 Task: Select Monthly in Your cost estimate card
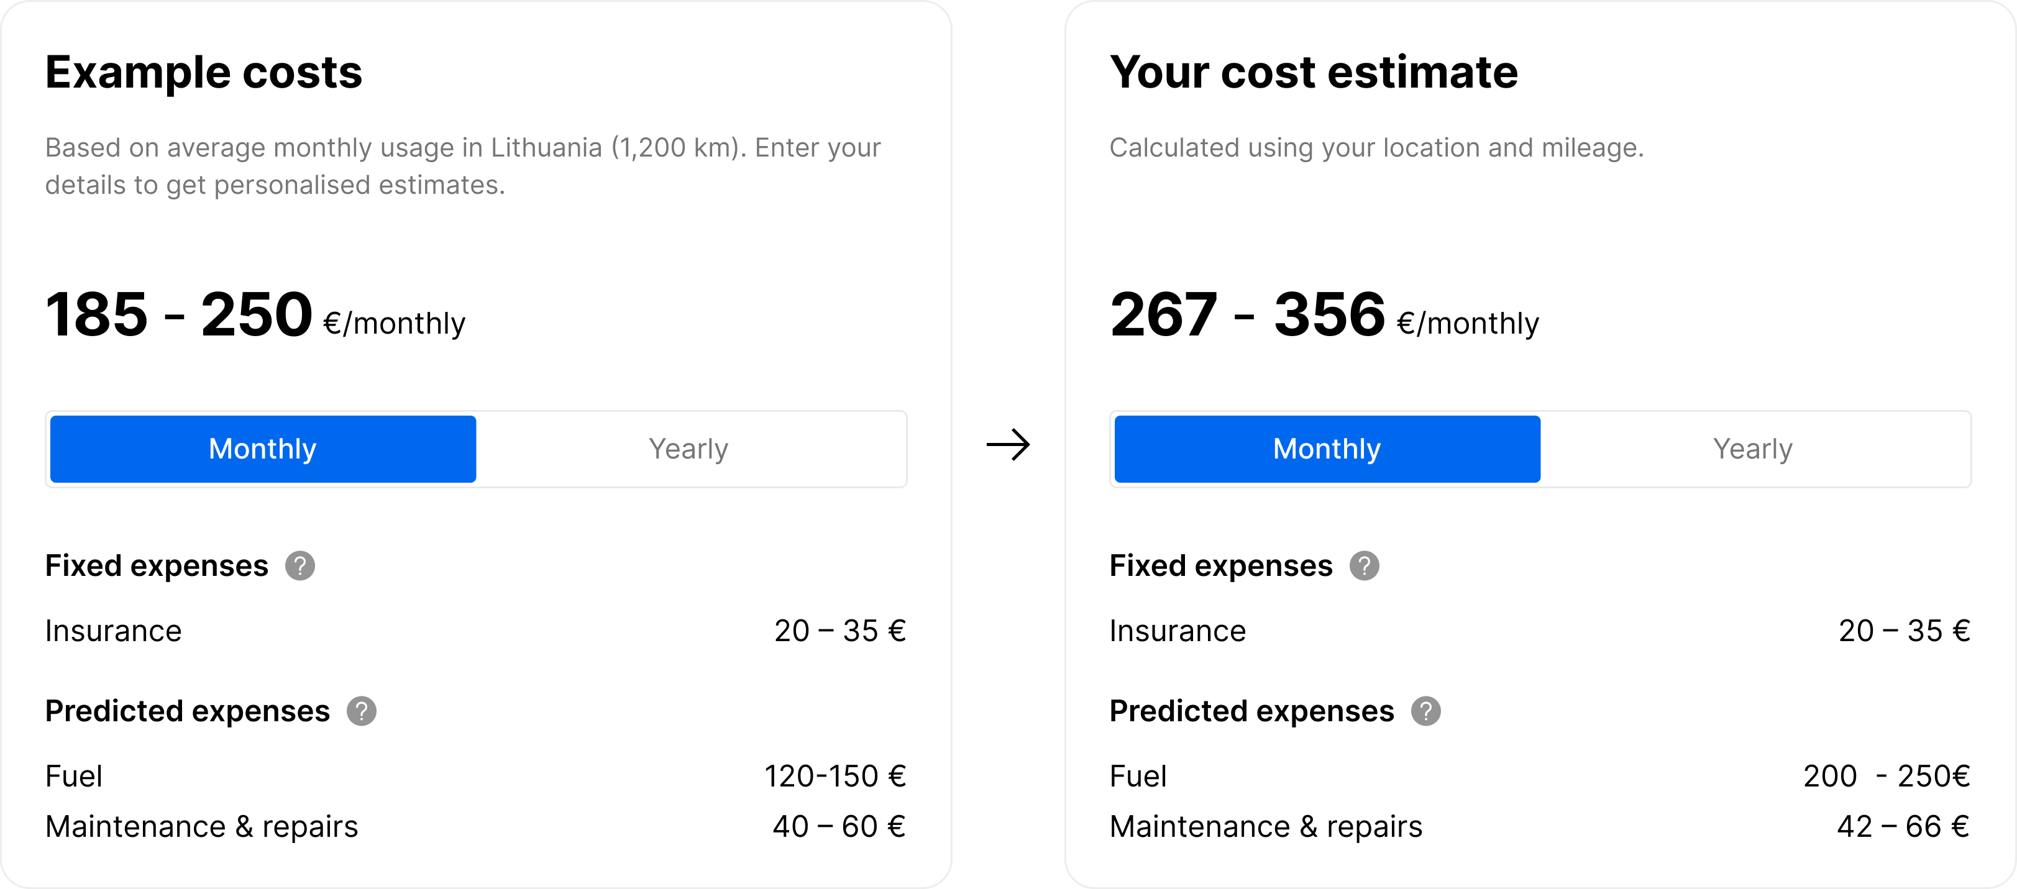1327,449
